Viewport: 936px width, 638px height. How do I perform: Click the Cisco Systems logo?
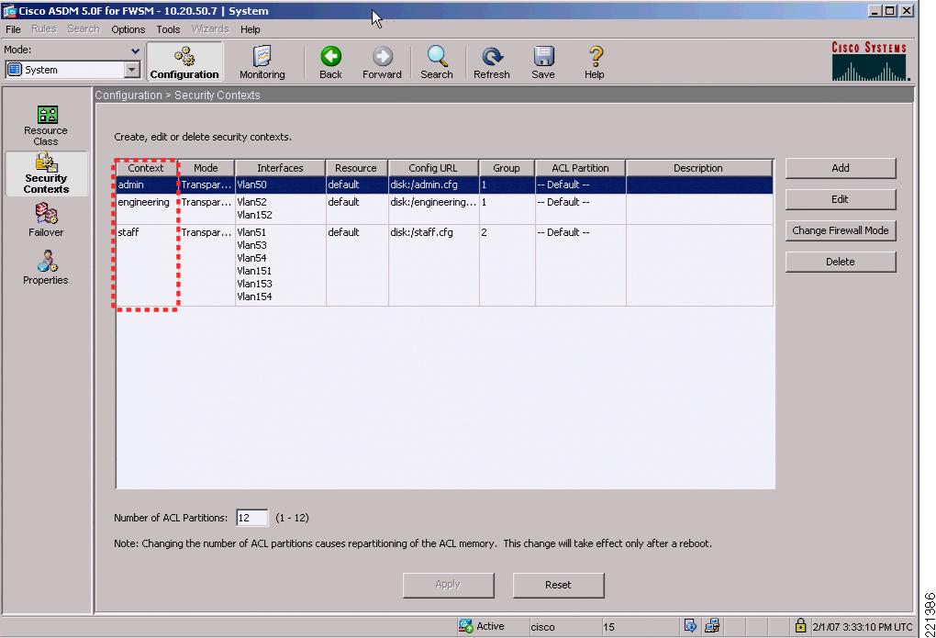click(x=870, y=61)
